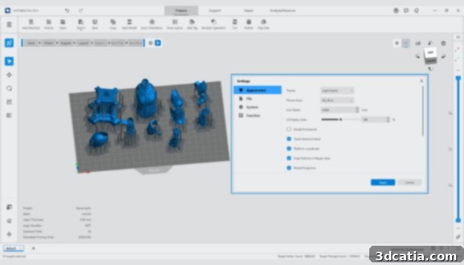The height and width of the screenshot is (265, 464).
Task: Toggle the Platform coordinate checkbox
Action: [x=289, y=148]
